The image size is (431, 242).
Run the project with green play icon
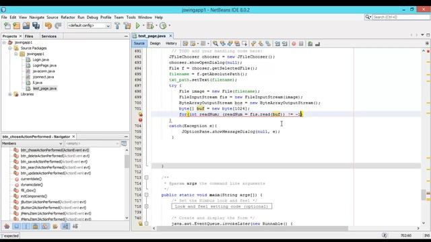pos(137,26)
